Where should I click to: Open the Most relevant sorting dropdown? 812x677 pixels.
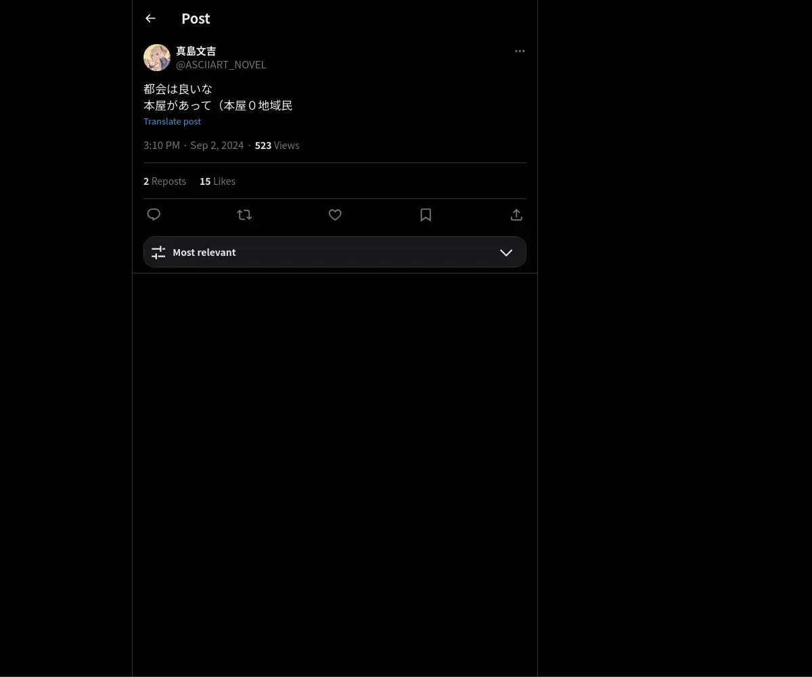click(x=335, y=252)
